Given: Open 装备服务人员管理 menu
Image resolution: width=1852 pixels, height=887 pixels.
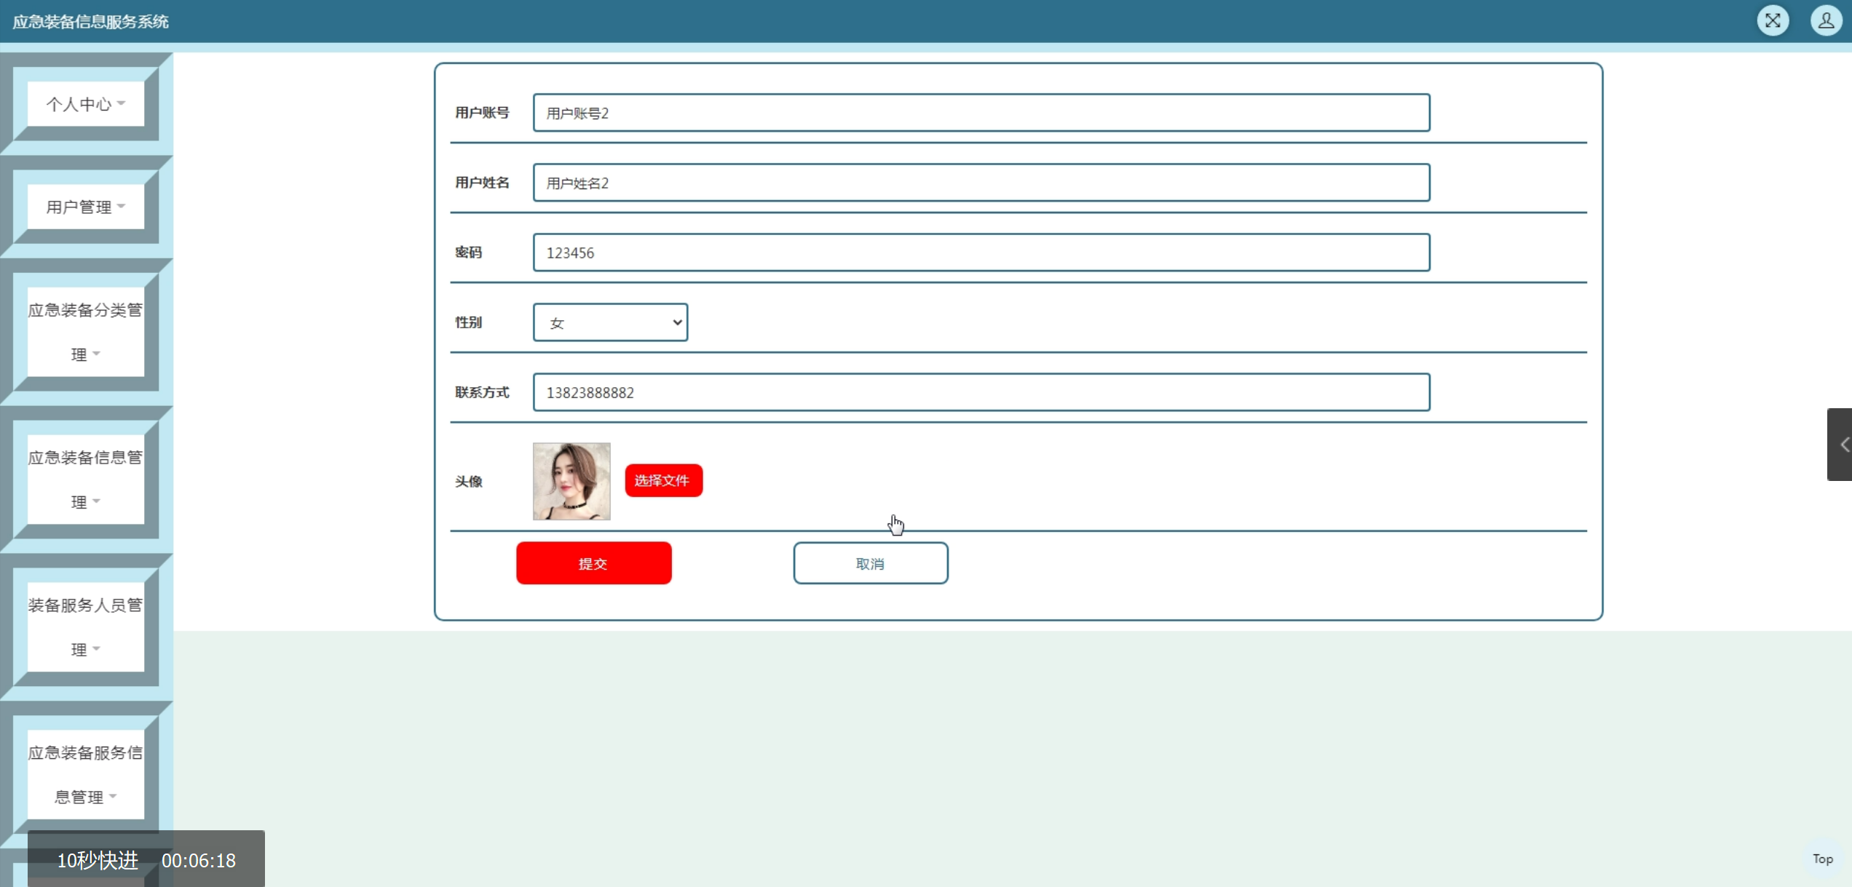Looking at the screenshot, I should point(85,627).
